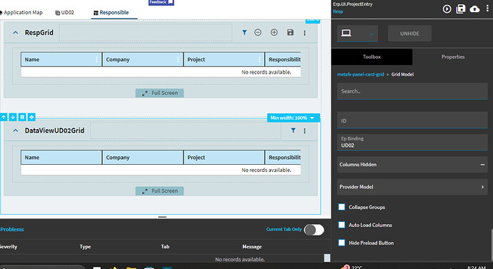
Task: Click the move-down arrow on selected component
Action: tap(13, 117)
